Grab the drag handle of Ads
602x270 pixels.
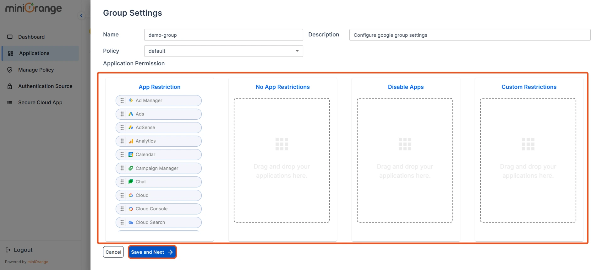pos(122,114)
